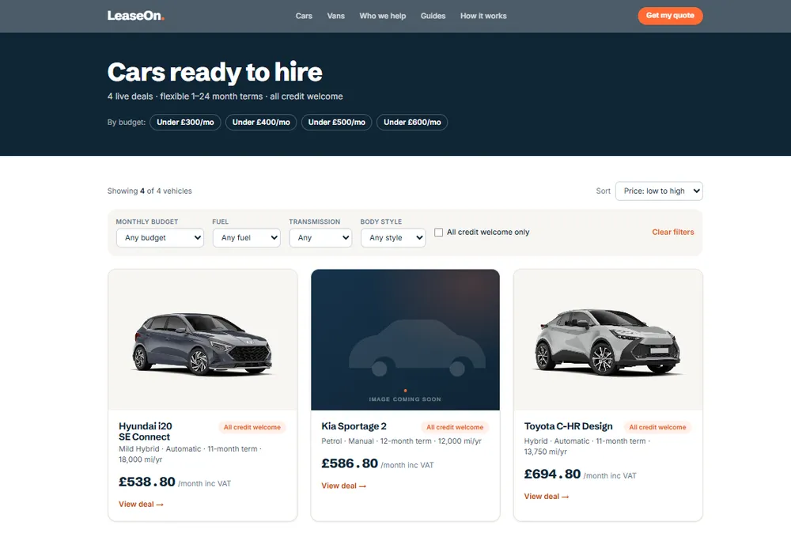Expand the Any fuel dropdown
The width and height of the screenshot is (791, 533).
tap(247, 237)
